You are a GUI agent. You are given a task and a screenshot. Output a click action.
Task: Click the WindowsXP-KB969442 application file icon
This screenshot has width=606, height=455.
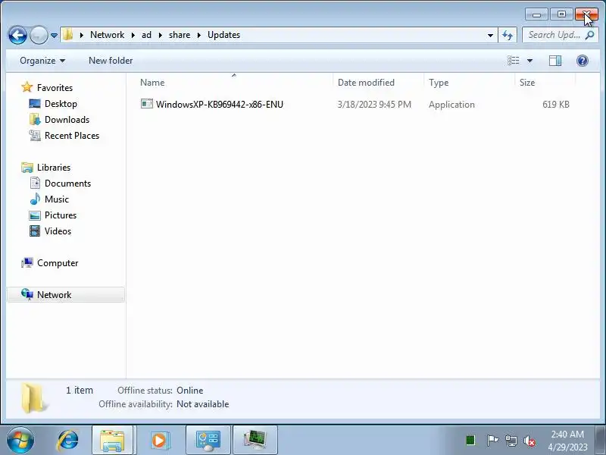click(x=146, y=104)
